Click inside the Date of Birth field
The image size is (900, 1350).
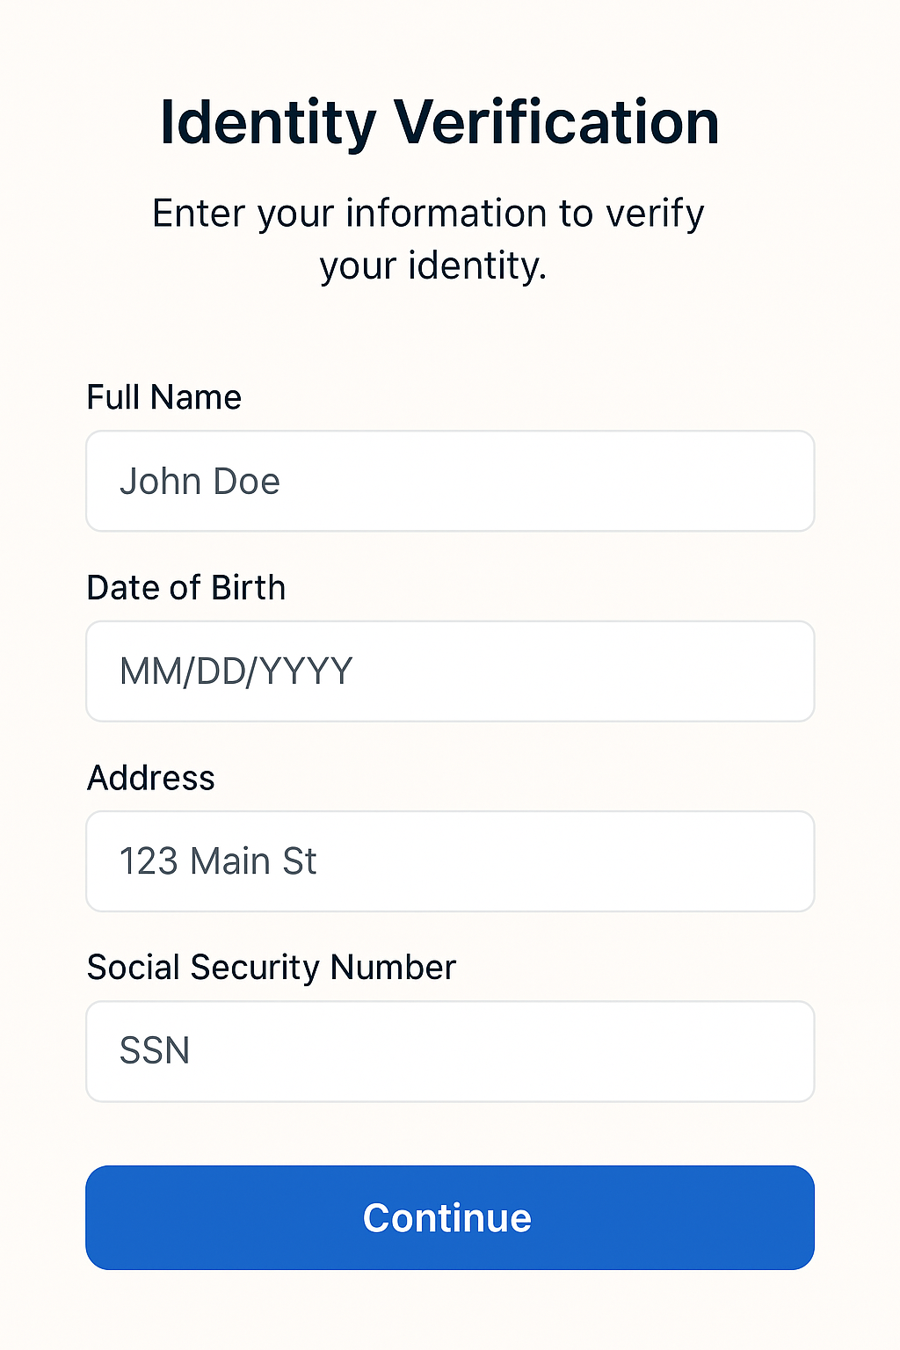click(x=450, y=671)
